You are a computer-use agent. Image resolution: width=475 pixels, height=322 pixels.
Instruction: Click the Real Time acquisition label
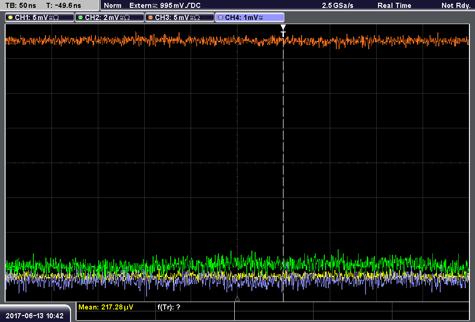pyautogui.click(x=394, y=6)
